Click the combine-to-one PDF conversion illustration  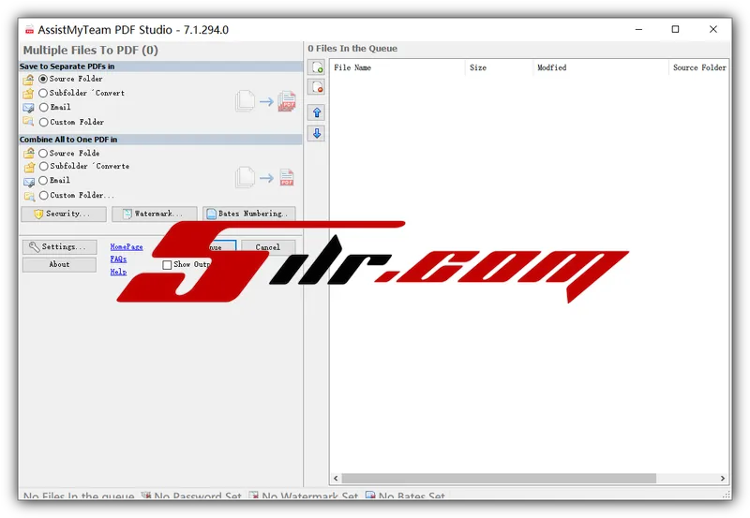pyautogui.click(x=265, y=178)
